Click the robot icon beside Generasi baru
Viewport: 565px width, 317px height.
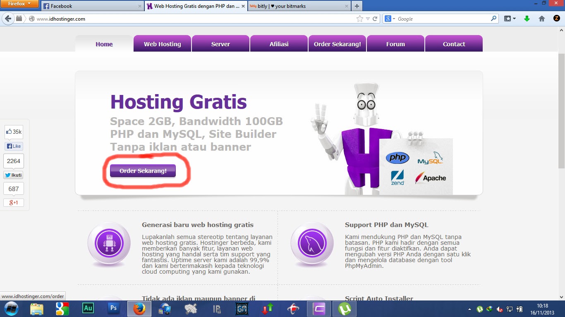tap(109, 244)
